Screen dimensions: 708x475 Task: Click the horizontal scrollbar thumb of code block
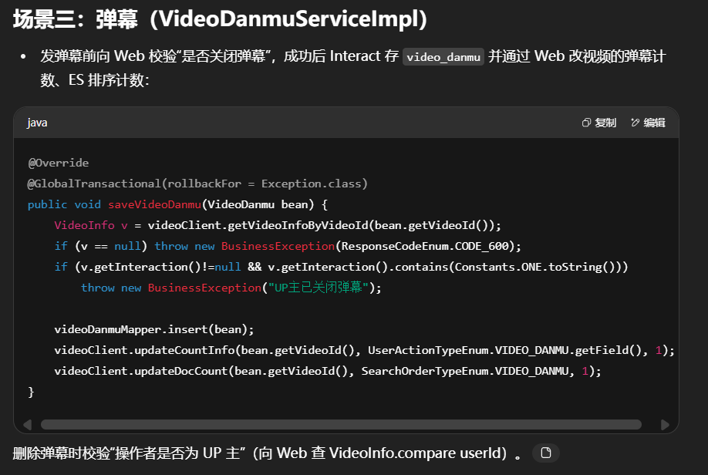340,424
